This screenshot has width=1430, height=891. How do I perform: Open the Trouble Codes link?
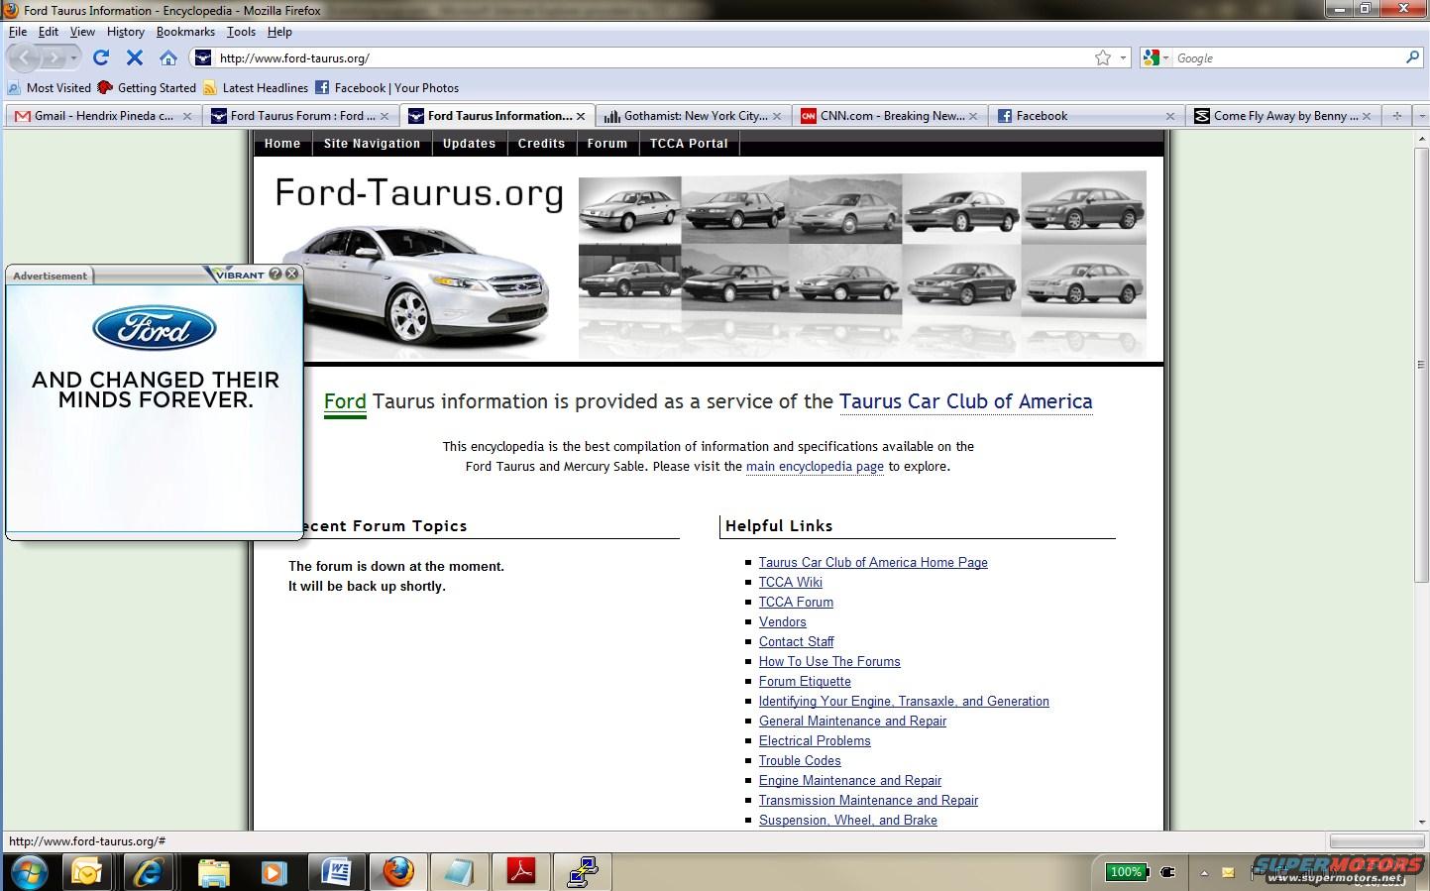click(800, 760)
